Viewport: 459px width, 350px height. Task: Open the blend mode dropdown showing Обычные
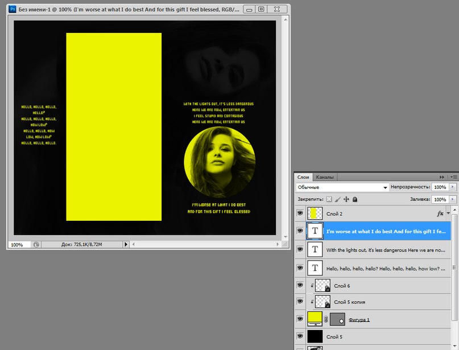(342, 187)
